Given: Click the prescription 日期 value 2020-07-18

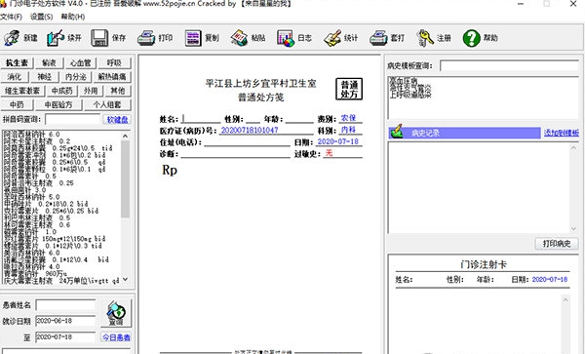Looking at the screenshot, I should [x=338, y=141].
